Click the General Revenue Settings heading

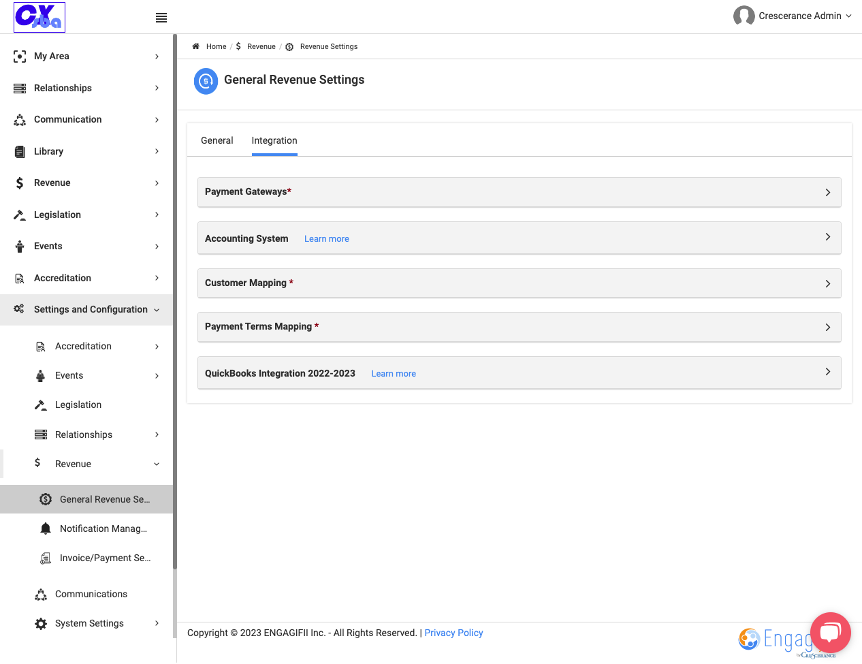(x=294, y=80)
